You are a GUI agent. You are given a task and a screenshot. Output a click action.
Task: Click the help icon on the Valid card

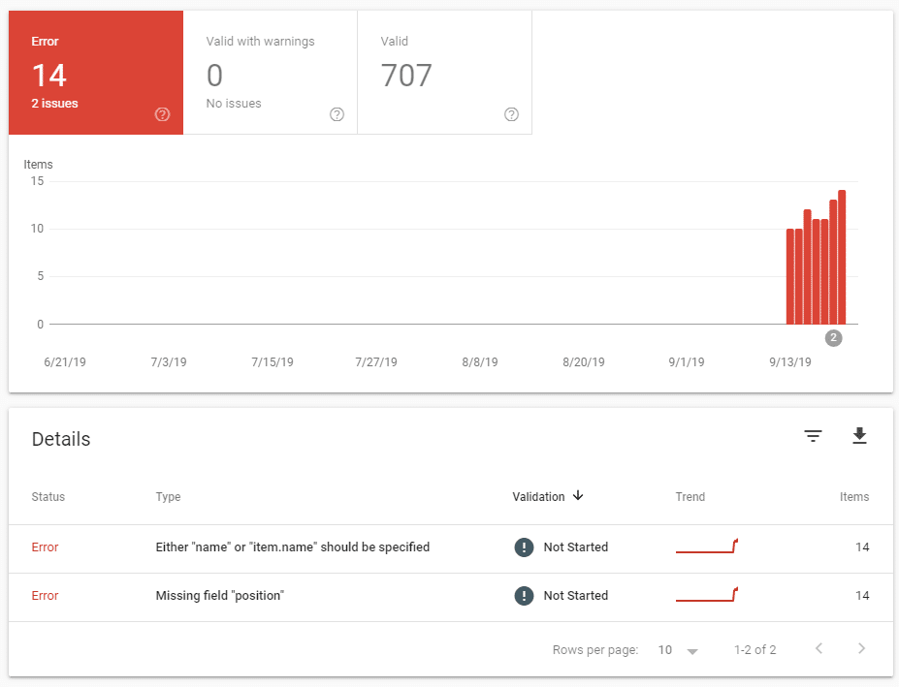point(511,114)
